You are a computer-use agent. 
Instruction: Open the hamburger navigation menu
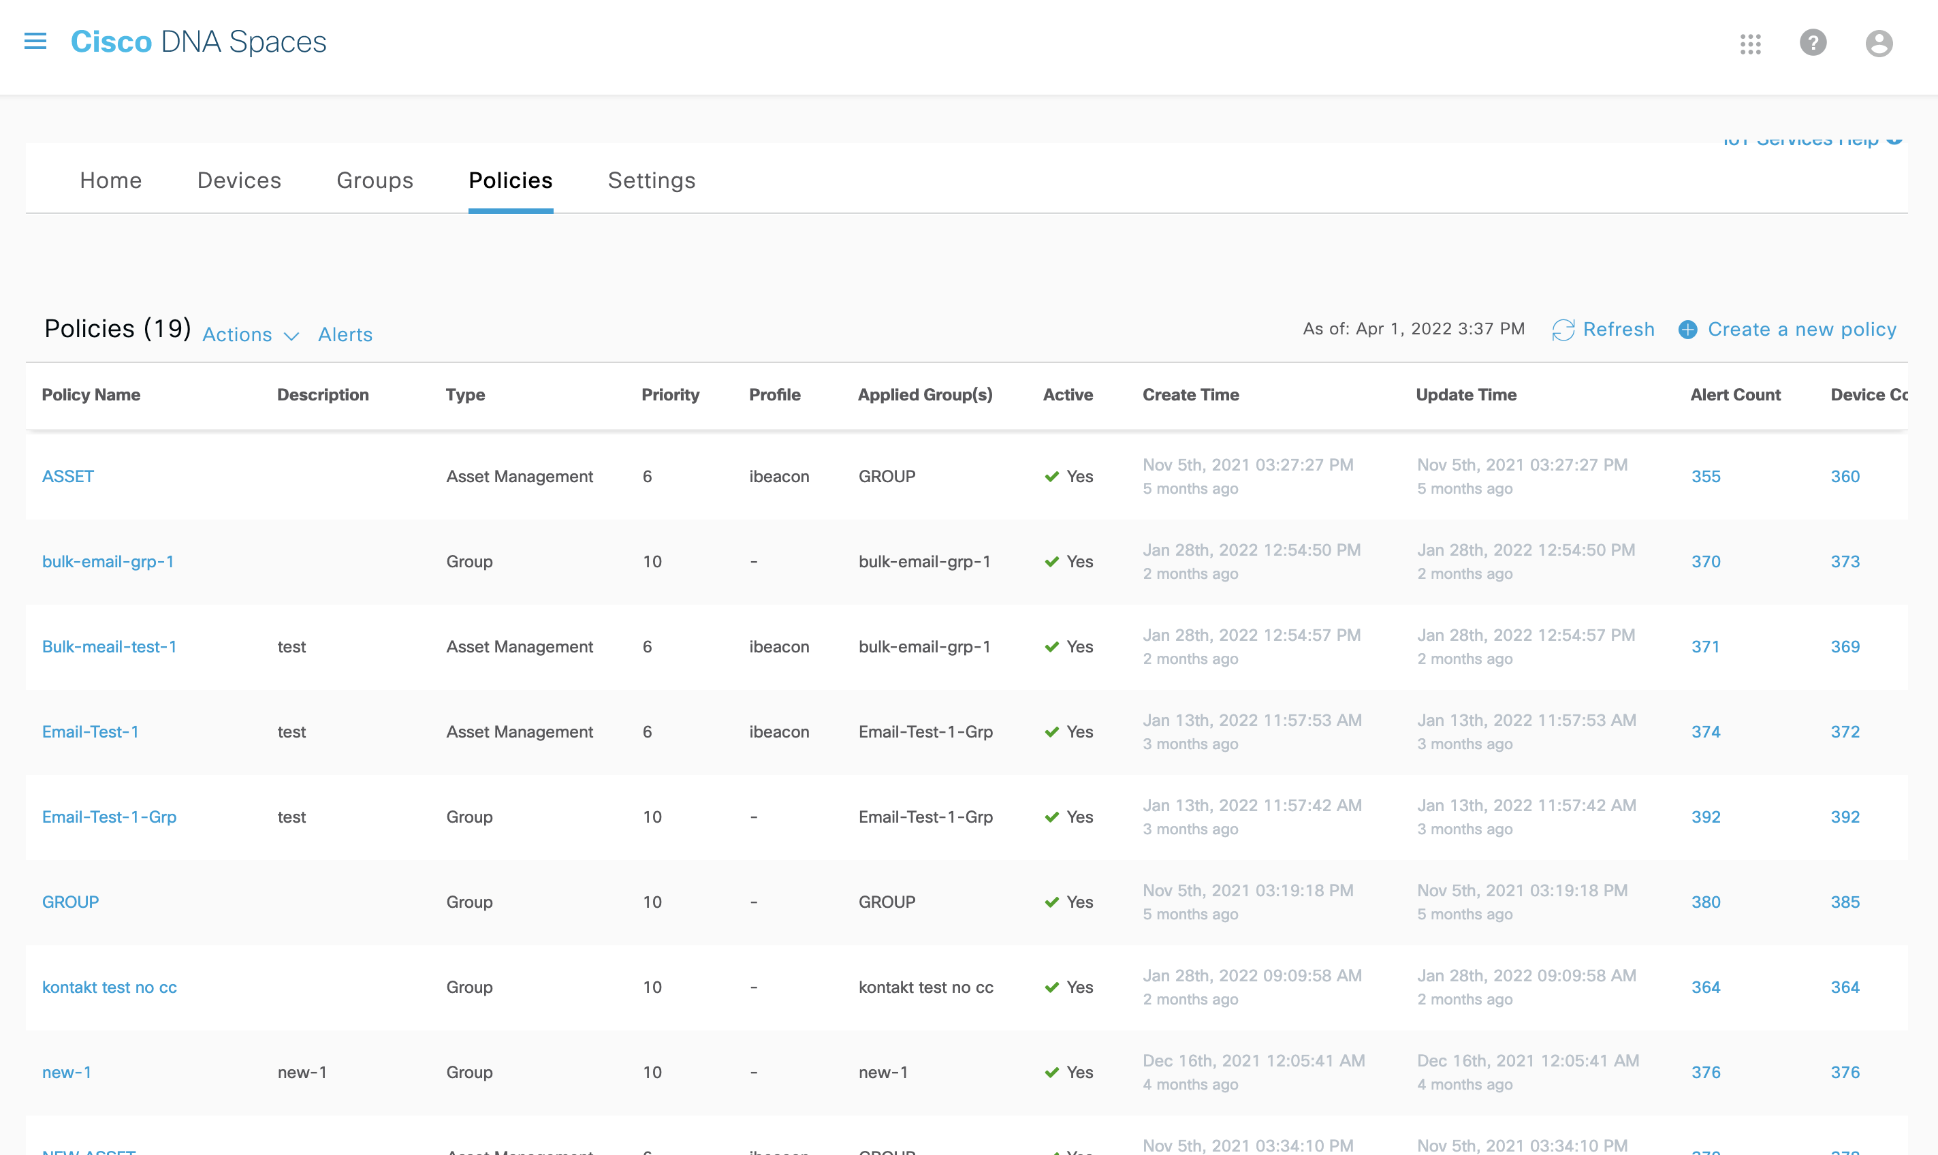[x=35, y=42]
